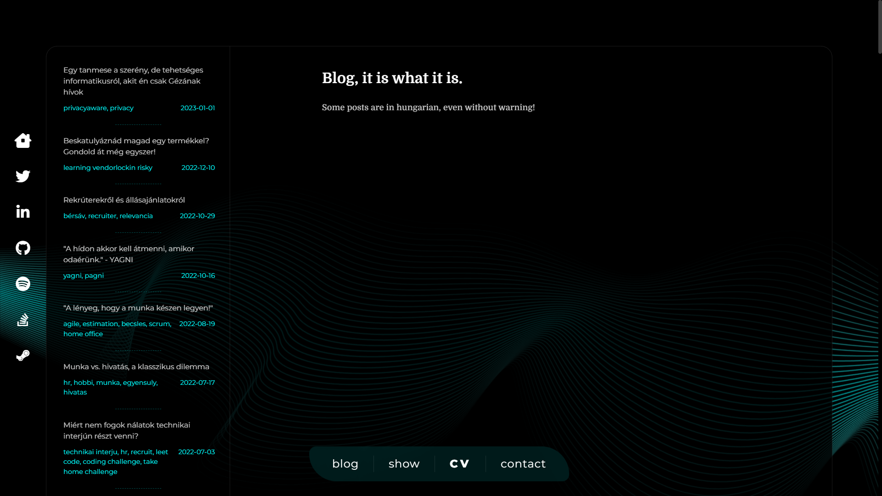
Task: Click the Steam icon in the sidebar
Action: click(23, 355)
